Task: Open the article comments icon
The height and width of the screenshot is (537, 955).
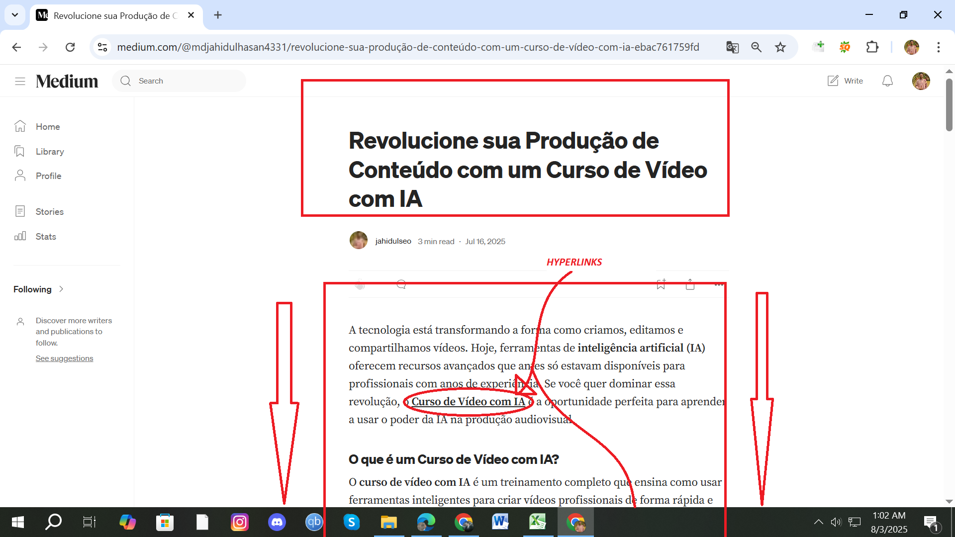Action: (401, 284)
